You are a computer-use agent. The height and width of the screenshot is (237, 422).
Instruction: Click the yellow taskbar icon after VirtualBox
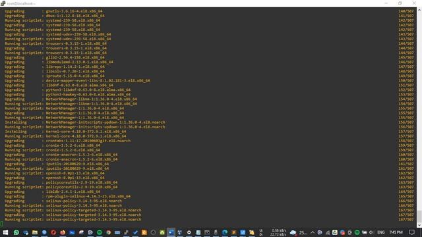pyautogui.click(x=252, y=232)
